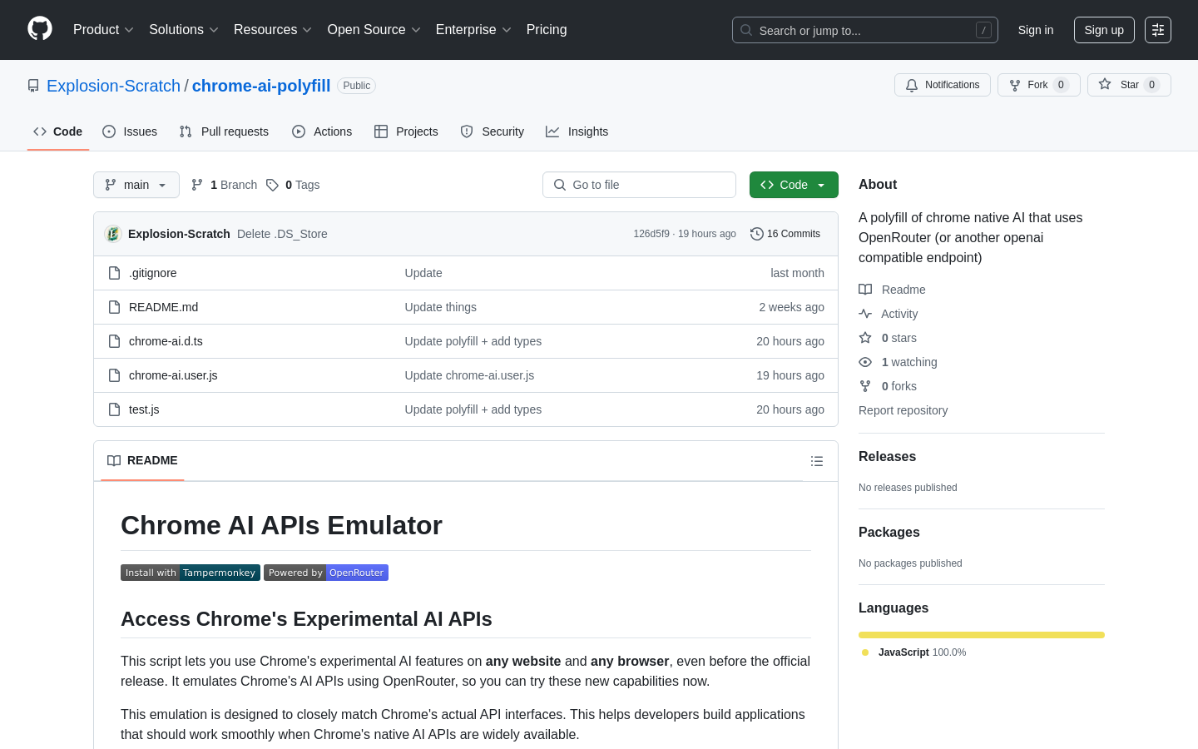Viewport: 1198px width, 749px height.
Task: Click Report repository link
Action: (x=903, y=410)
